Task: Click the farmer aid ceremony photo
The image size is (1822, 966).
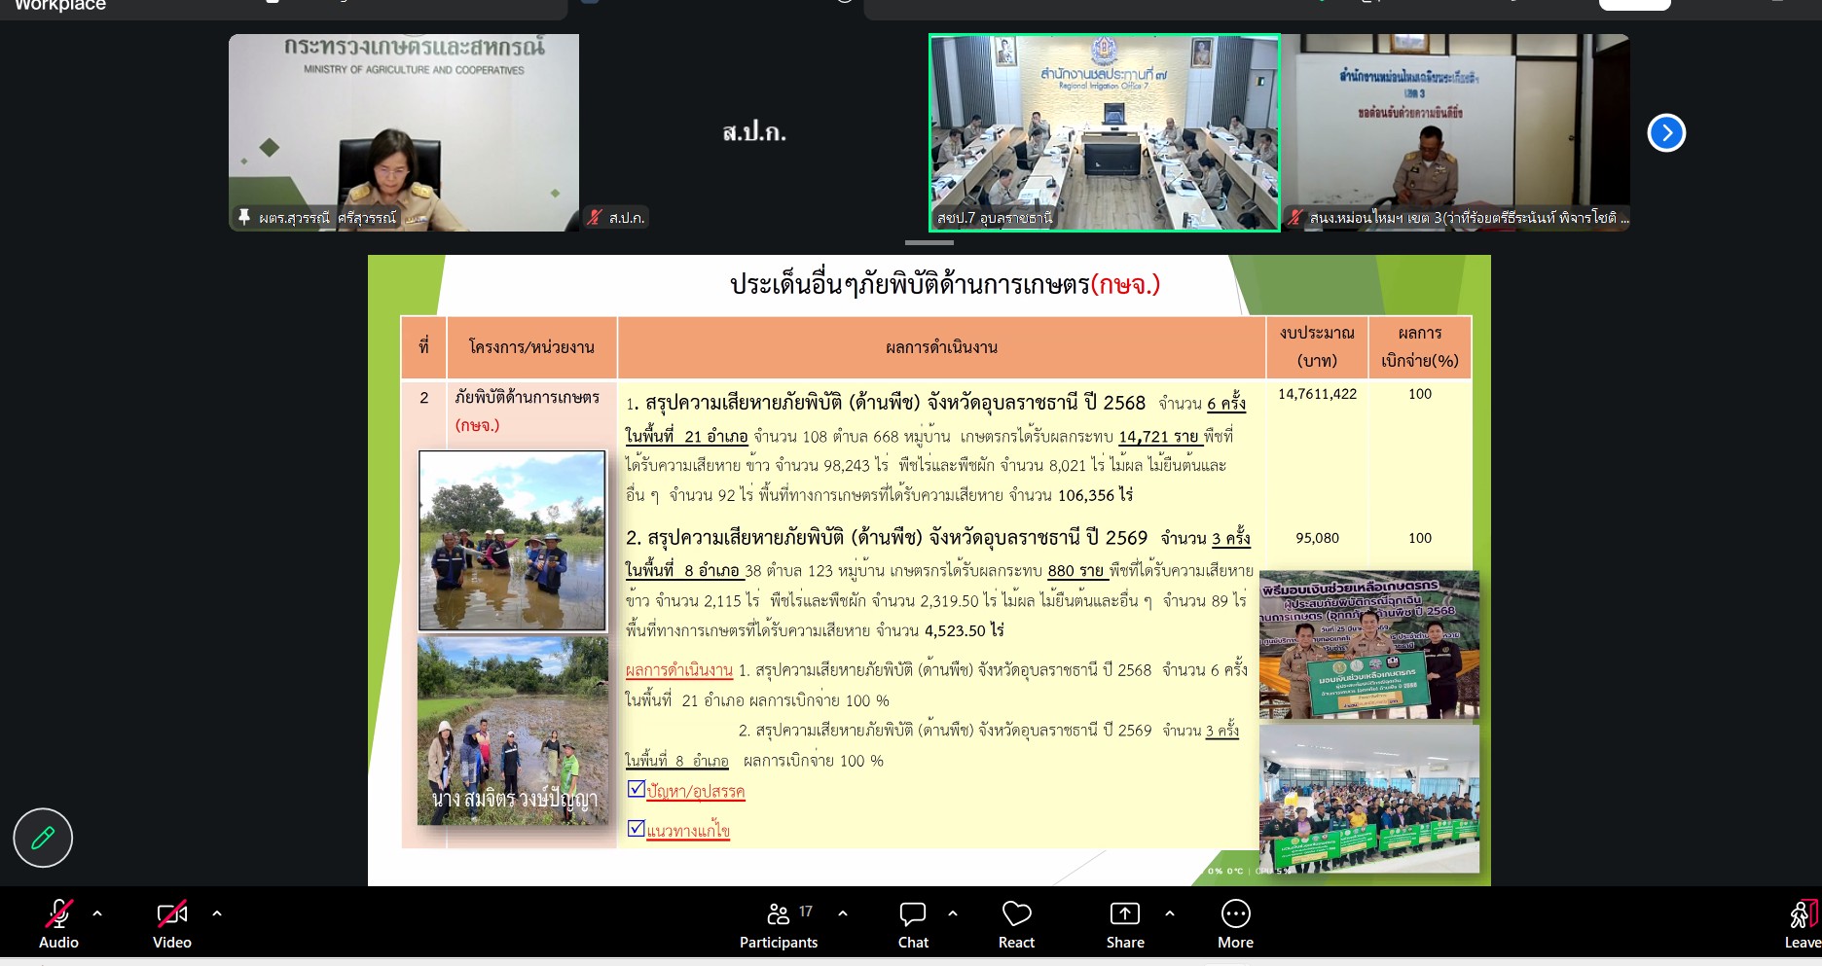Action: (x=1369, y=645)
